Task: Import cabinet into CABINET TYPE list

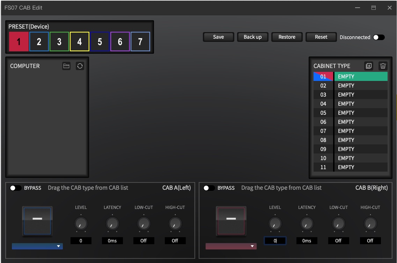Action: 369,66
